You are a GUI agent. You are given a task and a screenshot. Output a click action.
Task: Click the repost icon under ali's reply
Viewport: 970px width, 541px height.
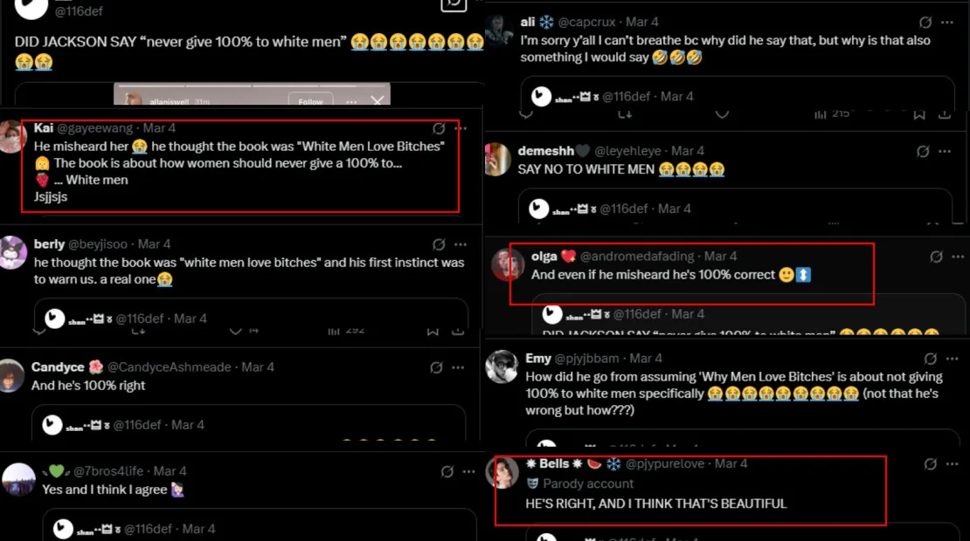pos(625,113)
